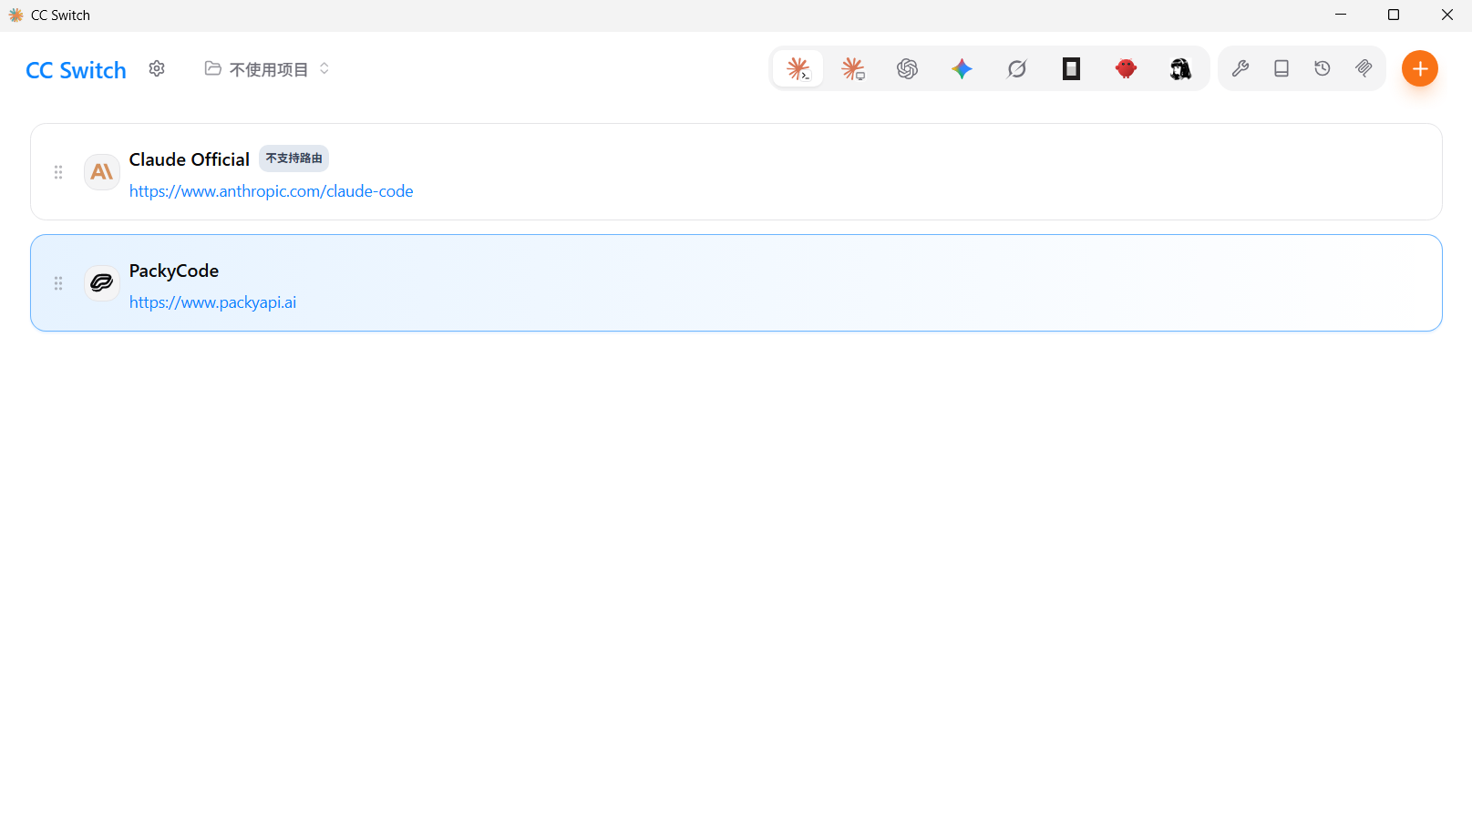Viewport: 1472px width, 838px height.
Task: Minimize the CC Switch window
Action: (1341, 15)
